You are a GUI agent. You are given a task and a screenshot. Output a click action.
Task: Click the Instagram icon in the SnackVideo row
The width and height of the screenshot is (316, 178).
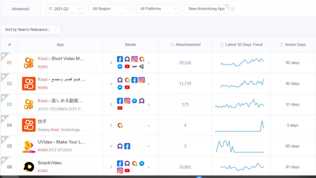(x=120, y=171)
